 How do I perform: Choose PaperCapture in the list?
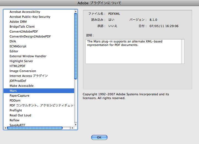[x=19, y=96]
